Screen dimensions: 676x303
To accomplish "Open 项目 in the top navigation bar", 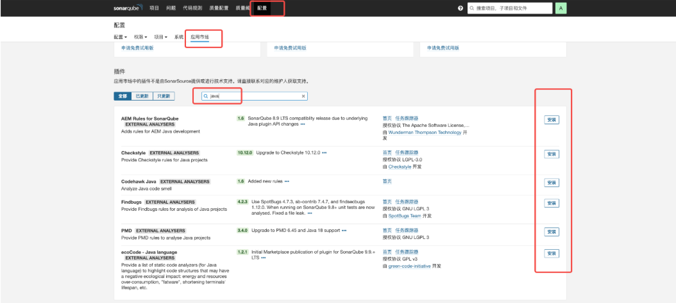I will 155,8.
